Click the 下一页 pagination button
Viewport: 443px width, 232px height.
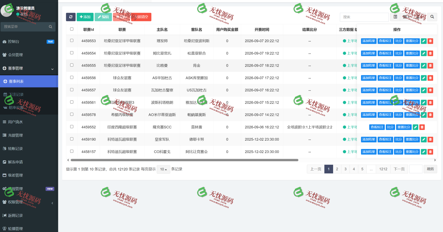tap(399, 169)
